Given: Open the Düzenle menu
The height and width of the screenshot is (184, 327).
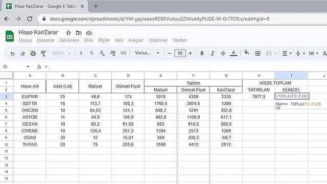Looking at the screenshot, I should coord(45,40).
